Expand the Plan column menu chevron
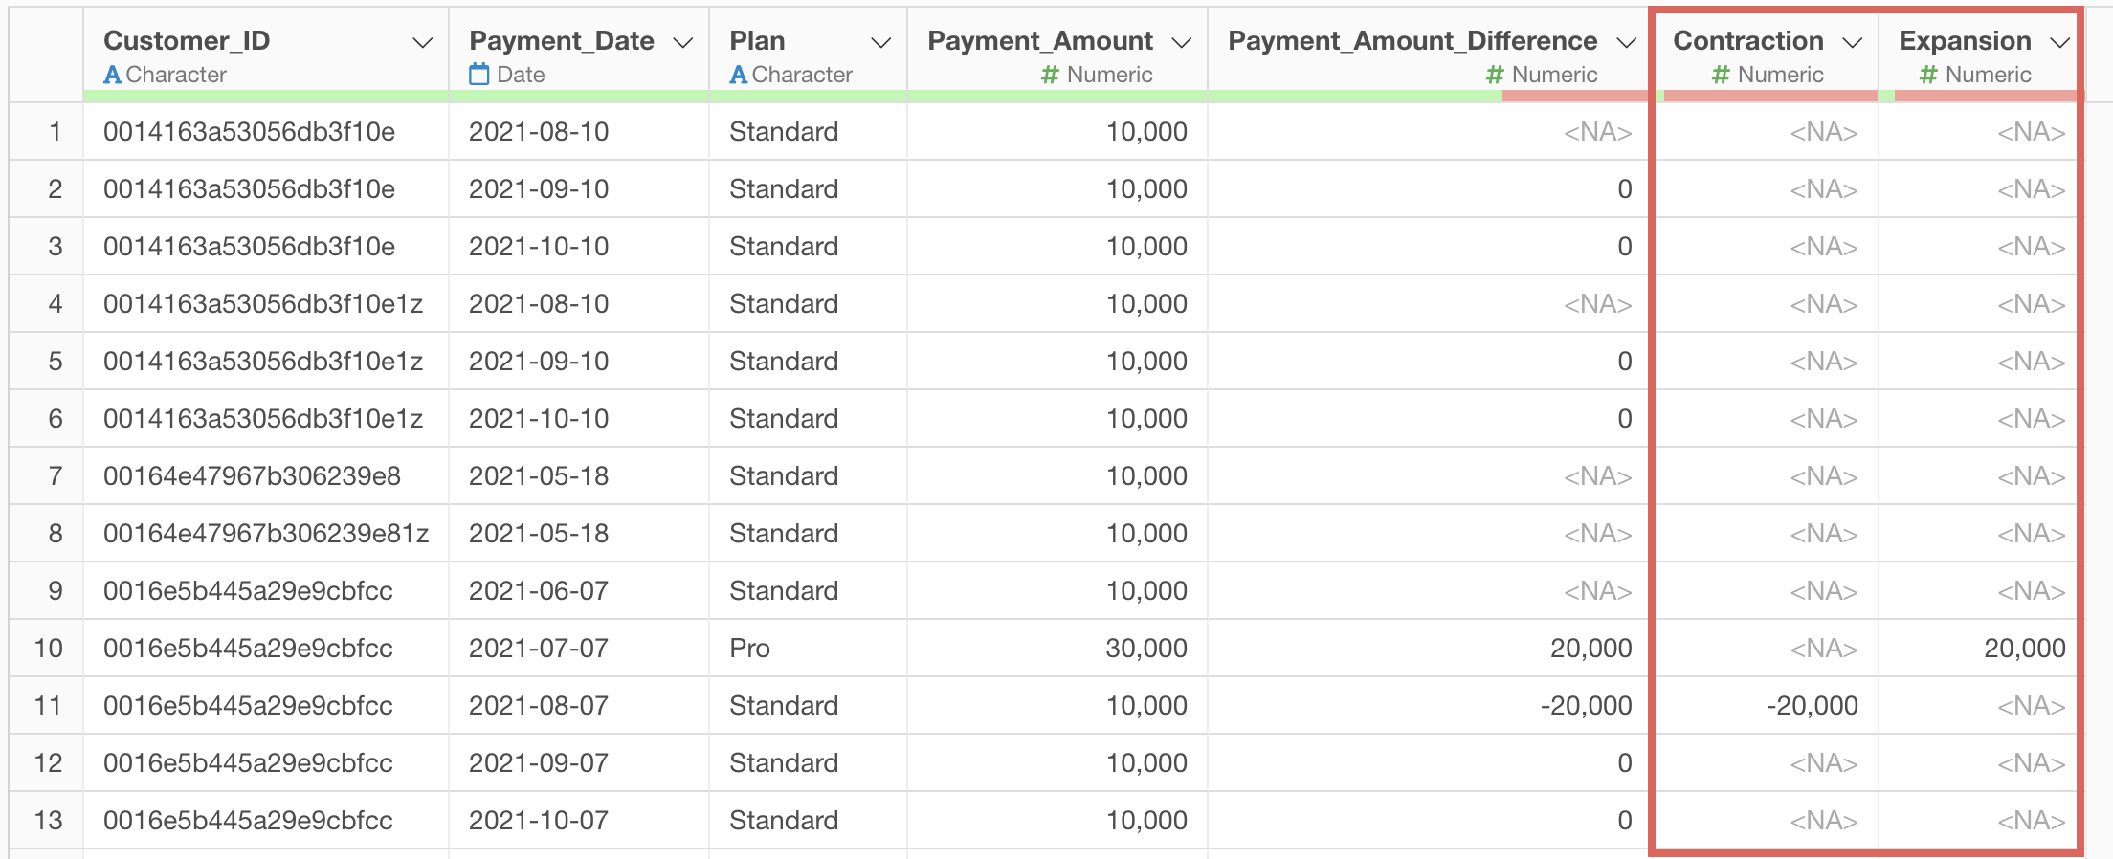Image resolution: width=2113 pixels, height=859 pixels. click(881, 43)
